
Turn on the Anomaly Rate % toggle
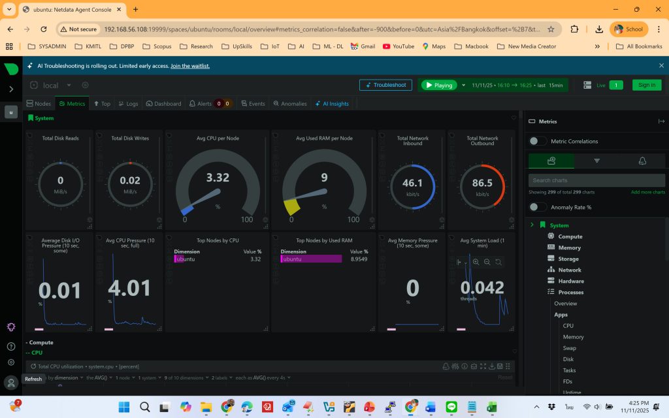click(538, 207)
